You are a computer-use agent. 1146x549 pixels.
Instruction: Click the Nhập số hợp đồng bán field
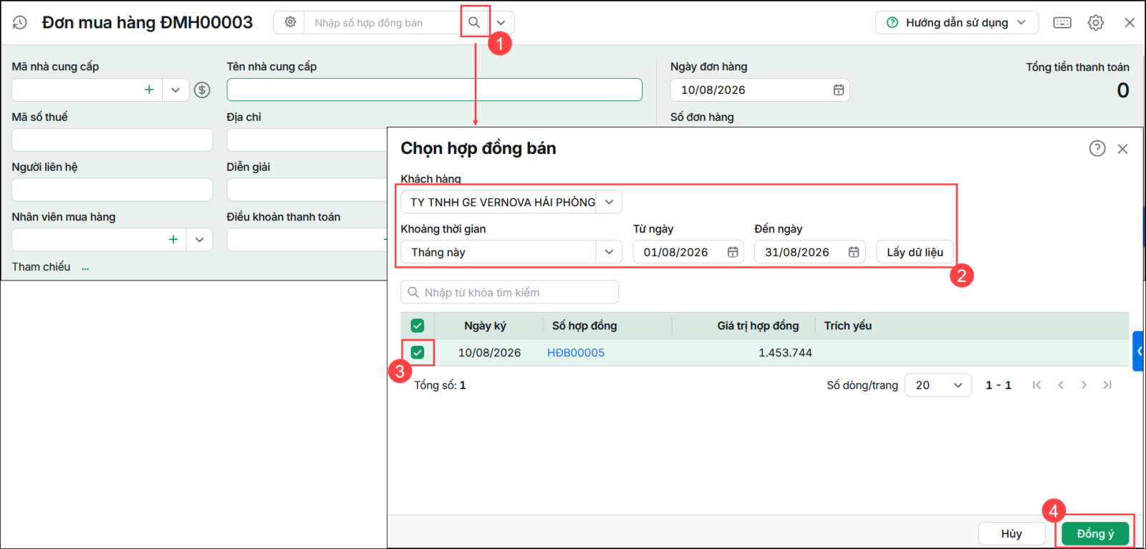383,22
